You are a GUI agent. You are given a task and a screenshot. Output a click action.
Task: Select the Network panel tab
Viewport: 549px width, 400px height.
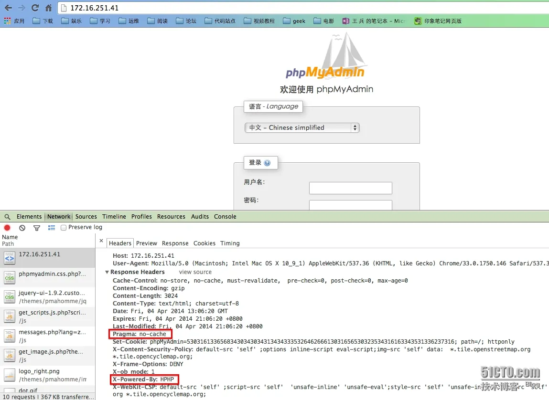(59, 217)
